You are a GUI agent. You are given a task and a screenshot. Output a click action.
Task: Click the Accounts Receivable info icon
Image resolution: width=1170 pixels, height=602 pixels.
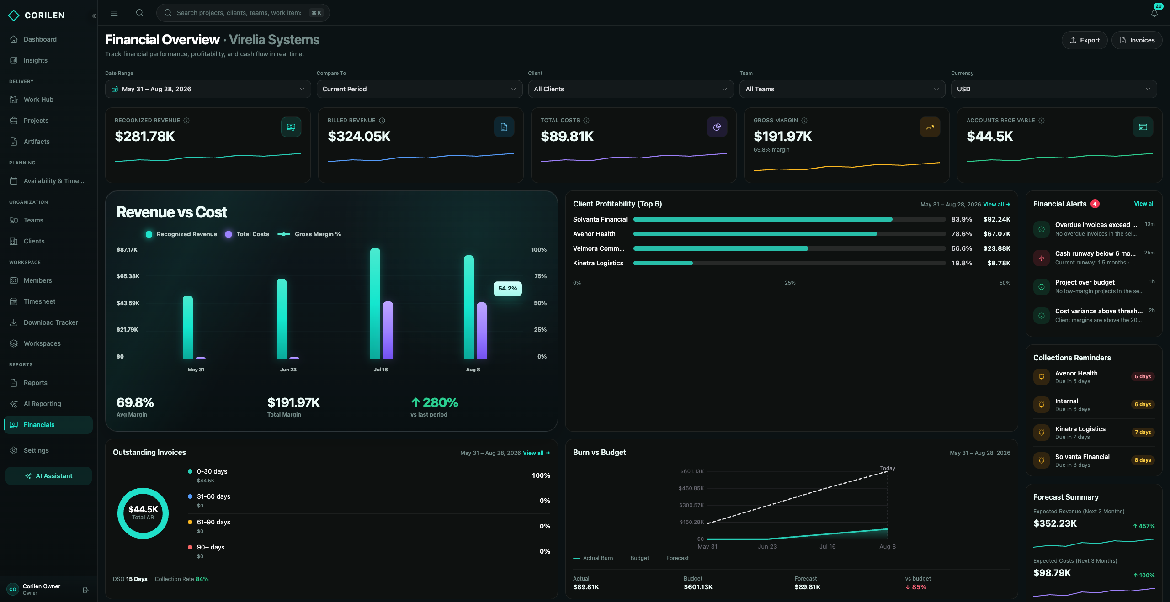pyautogui.click(x=1042, y=121)
